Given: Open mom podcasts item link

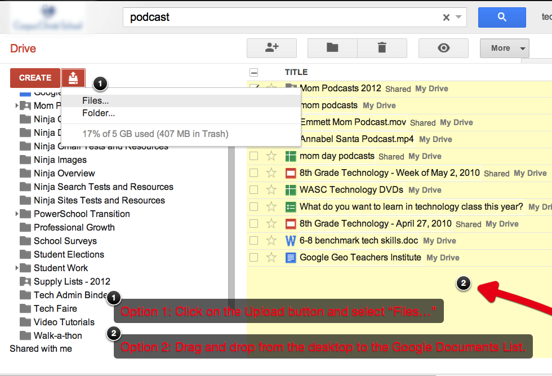Looking at the screenshot, I should click(329, 105).
